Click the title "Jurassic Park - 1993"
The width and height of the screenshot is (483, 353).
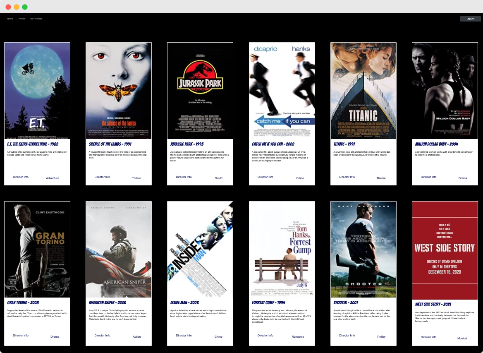[187, 144]
